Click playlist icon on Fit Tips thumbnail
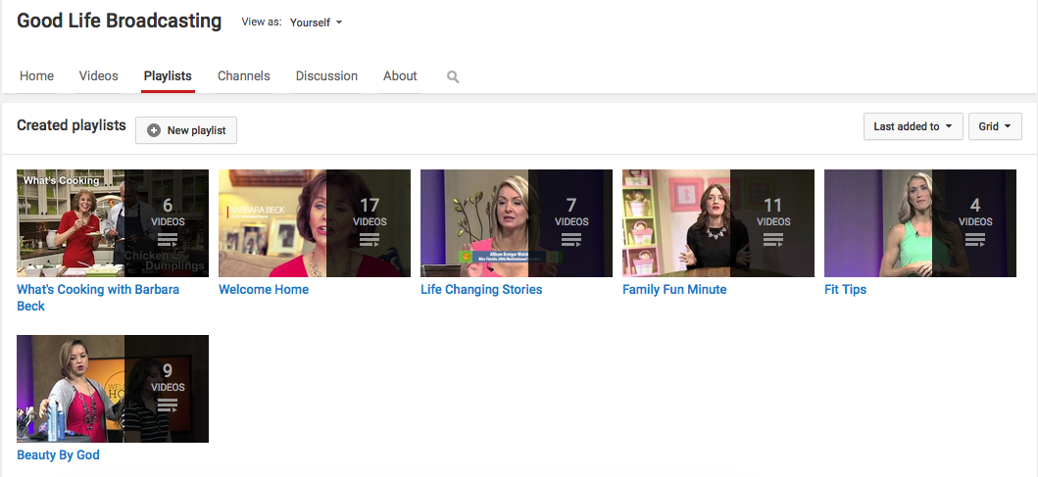Viewport: 1038px width, 477px height. (975, 239)
